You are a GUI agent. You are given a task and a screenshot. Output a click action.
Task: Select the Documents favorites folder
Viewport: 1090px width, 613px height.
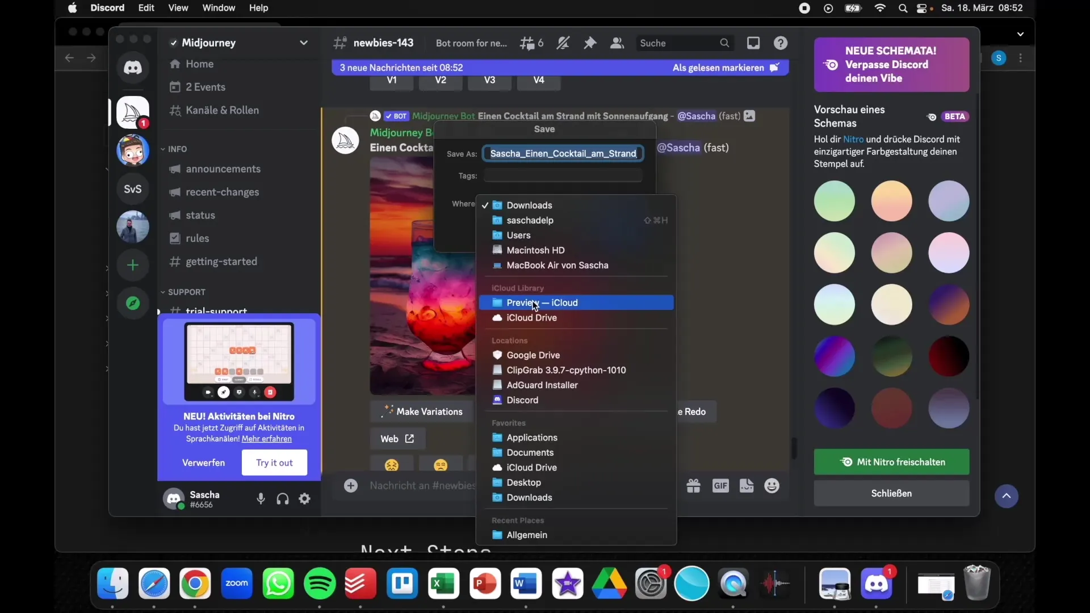pos(530,452)
